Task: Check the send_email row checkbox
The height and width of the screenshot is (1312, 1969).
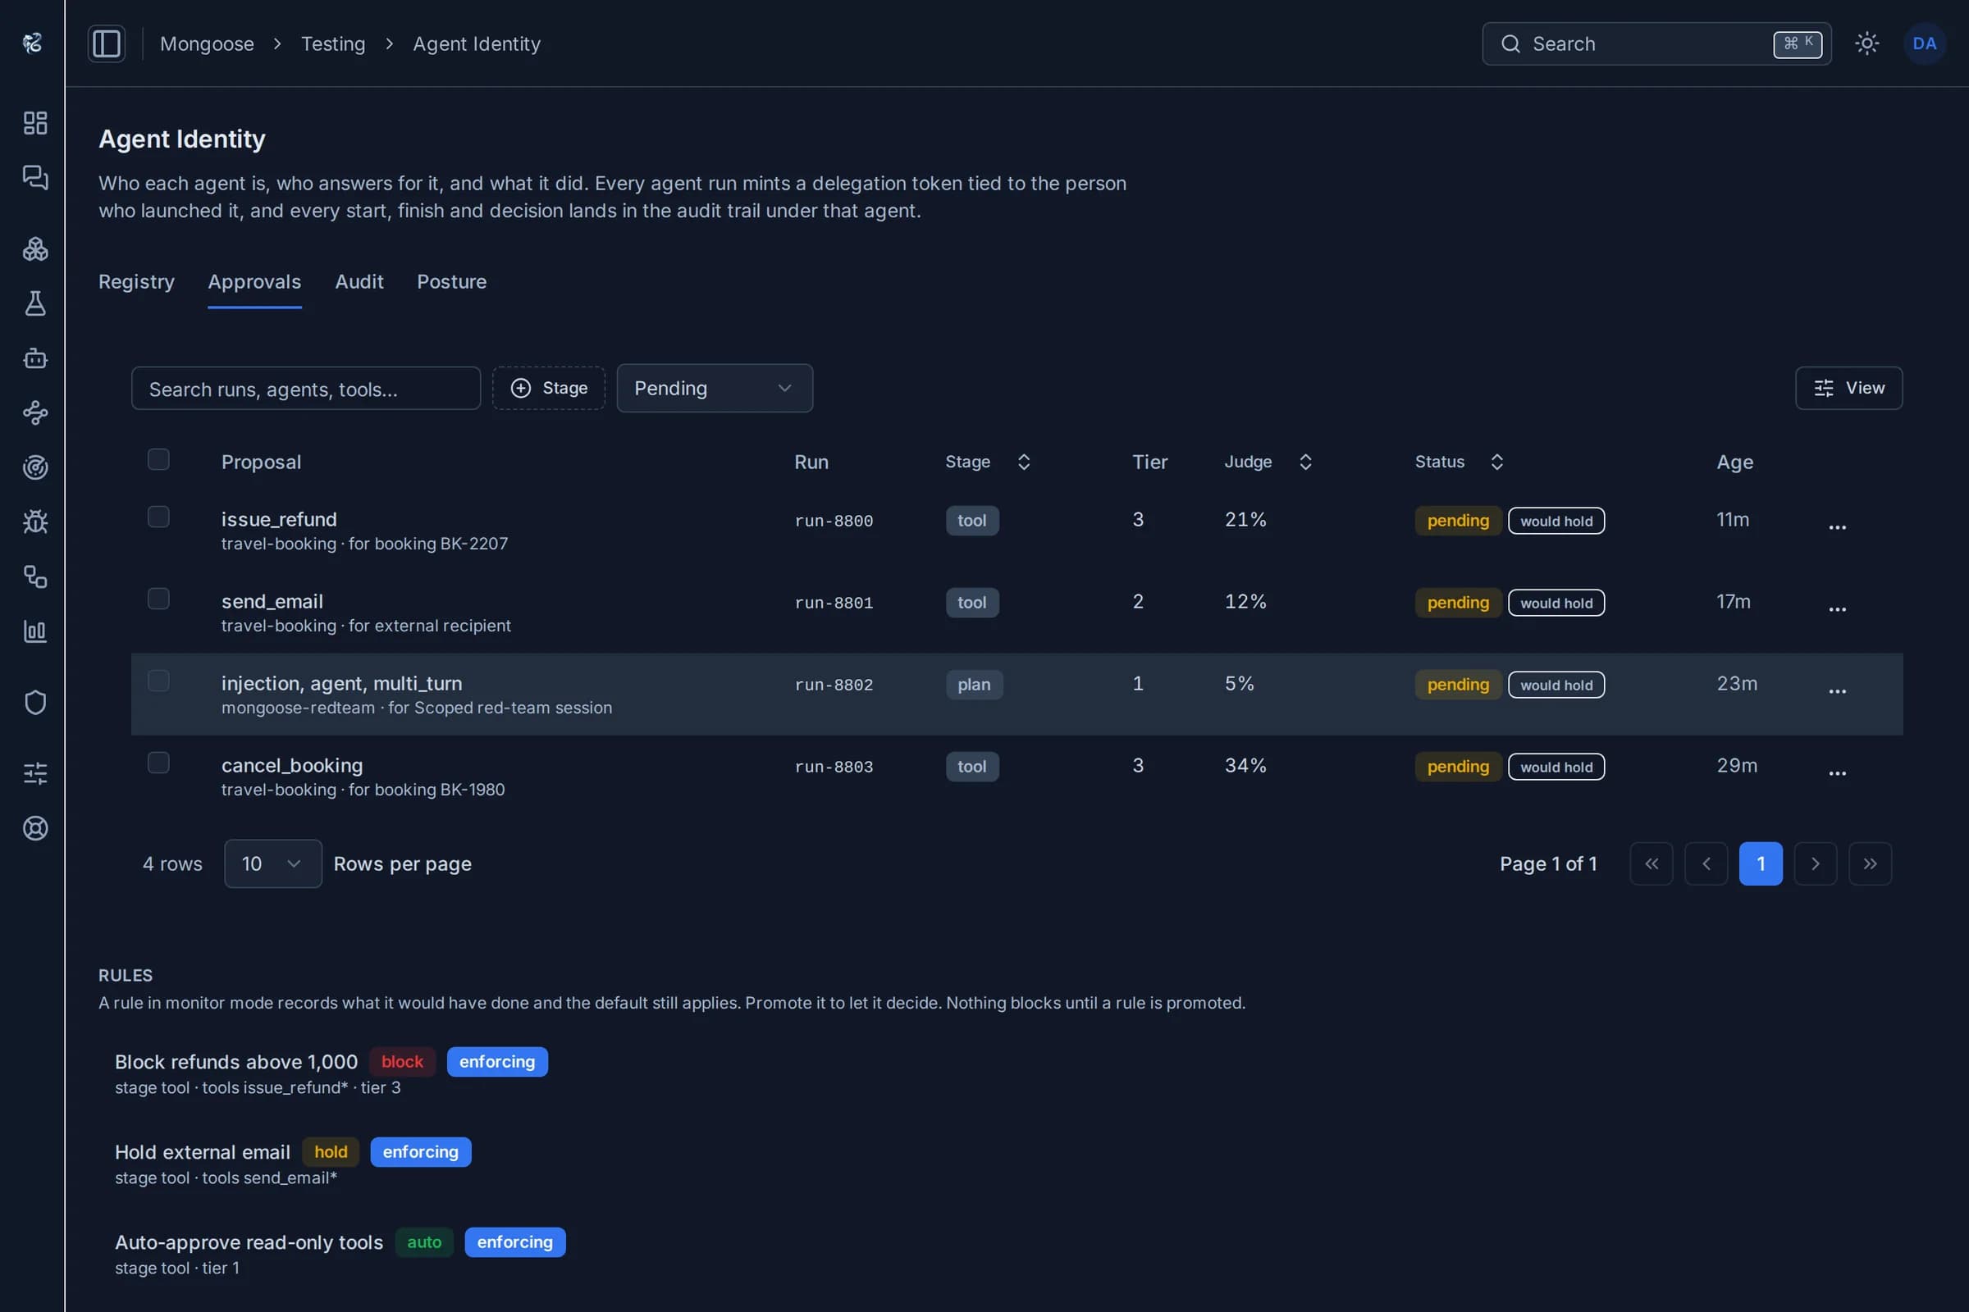Action: point(158,599)
